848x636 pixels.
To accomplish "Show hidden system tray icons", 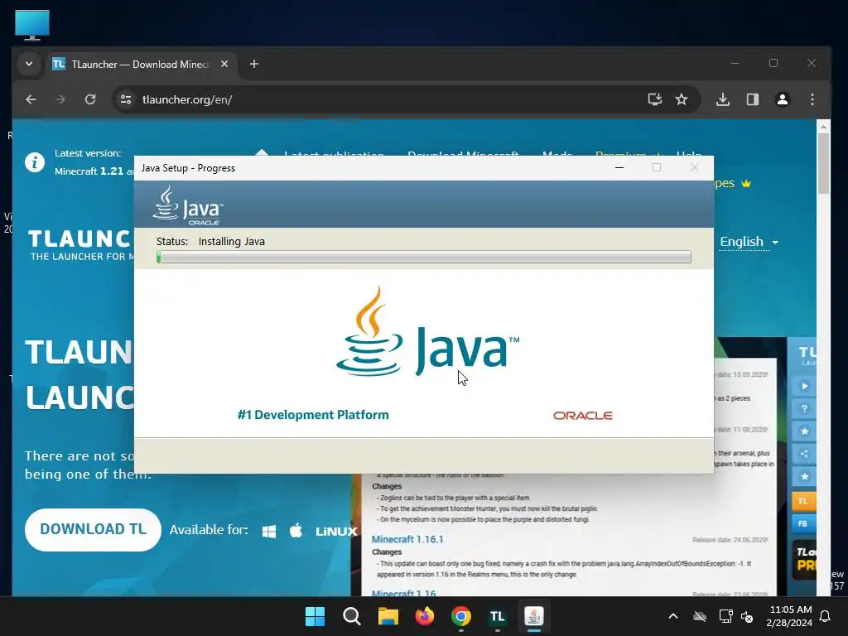I will coord(672,616).
